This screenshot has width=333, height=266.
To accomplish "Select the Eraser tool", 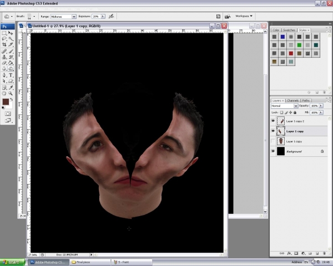I will coord(4,63).
